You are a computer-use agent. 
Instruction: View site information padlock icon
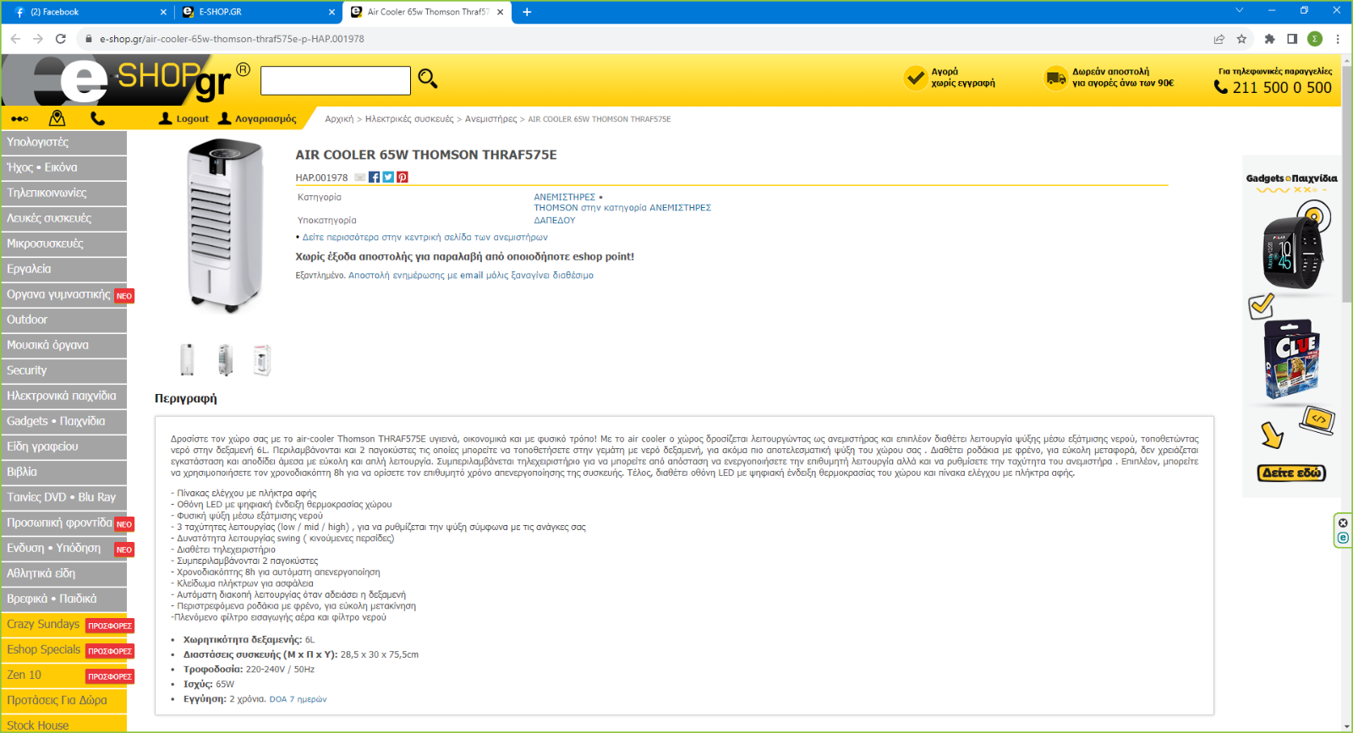click(88, 39)
